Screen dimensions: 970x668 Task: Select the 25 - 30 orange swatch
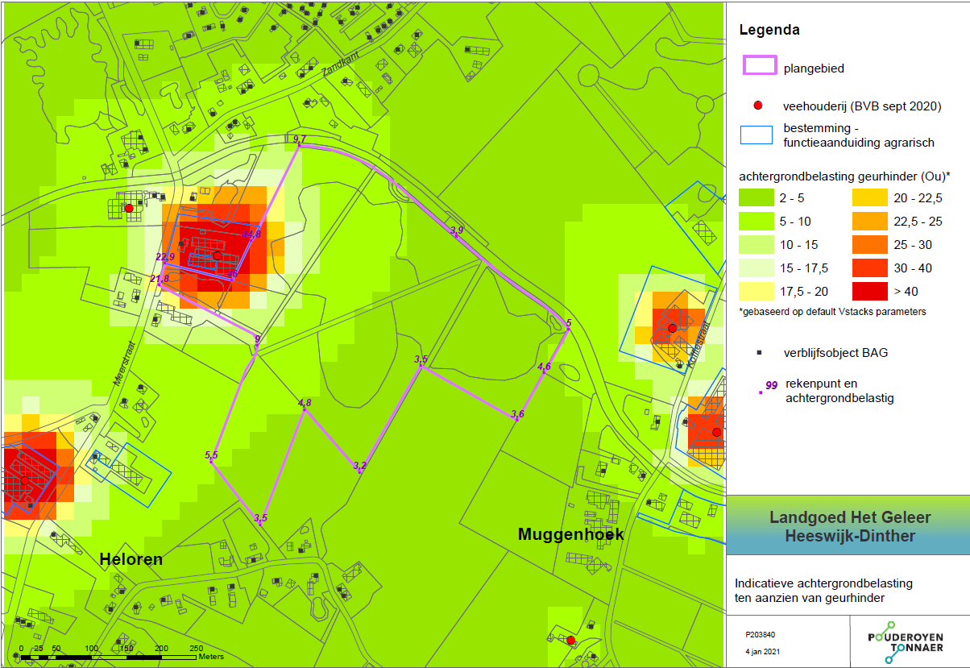click(870, 245)
